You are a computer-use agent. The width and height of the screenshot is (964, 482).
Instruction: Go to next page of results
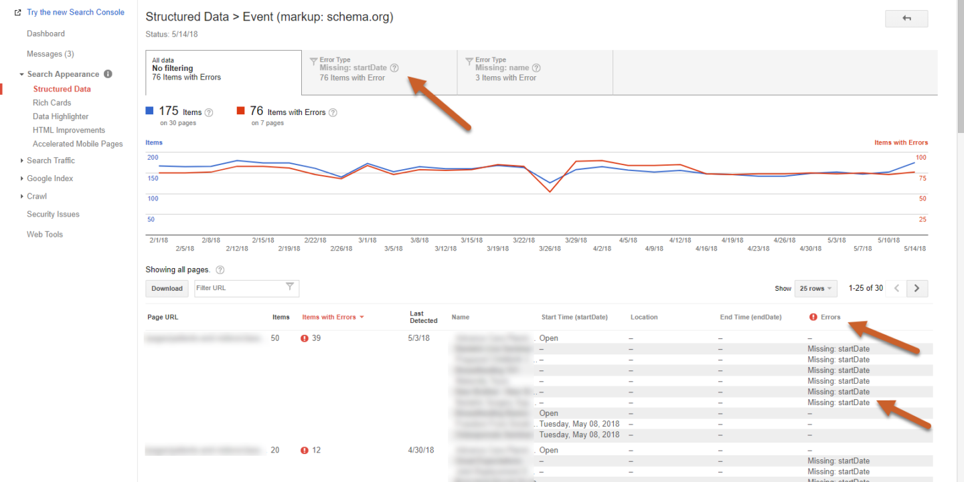click(x=916, y=288)
